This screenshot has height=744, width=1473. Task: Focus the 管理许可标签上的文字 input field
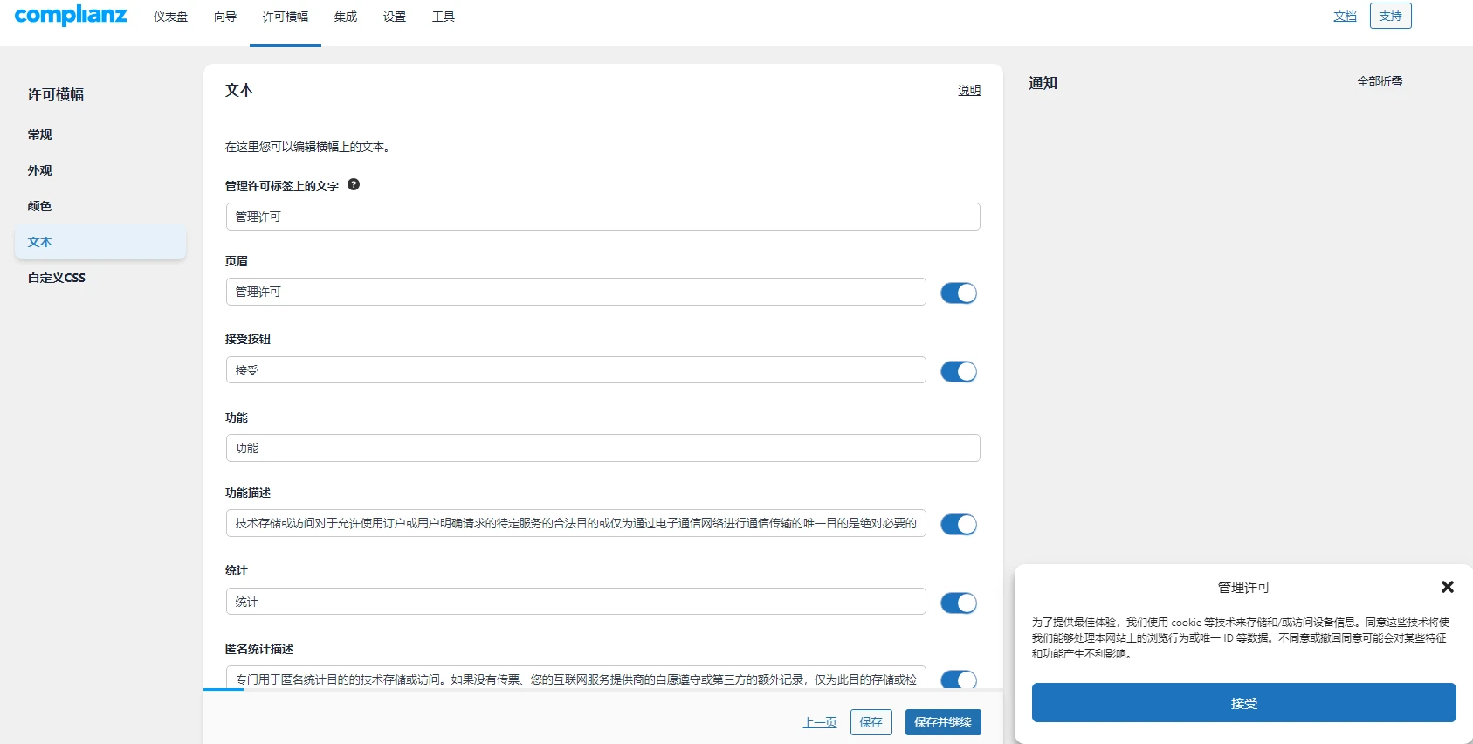(x=603, y=217)
